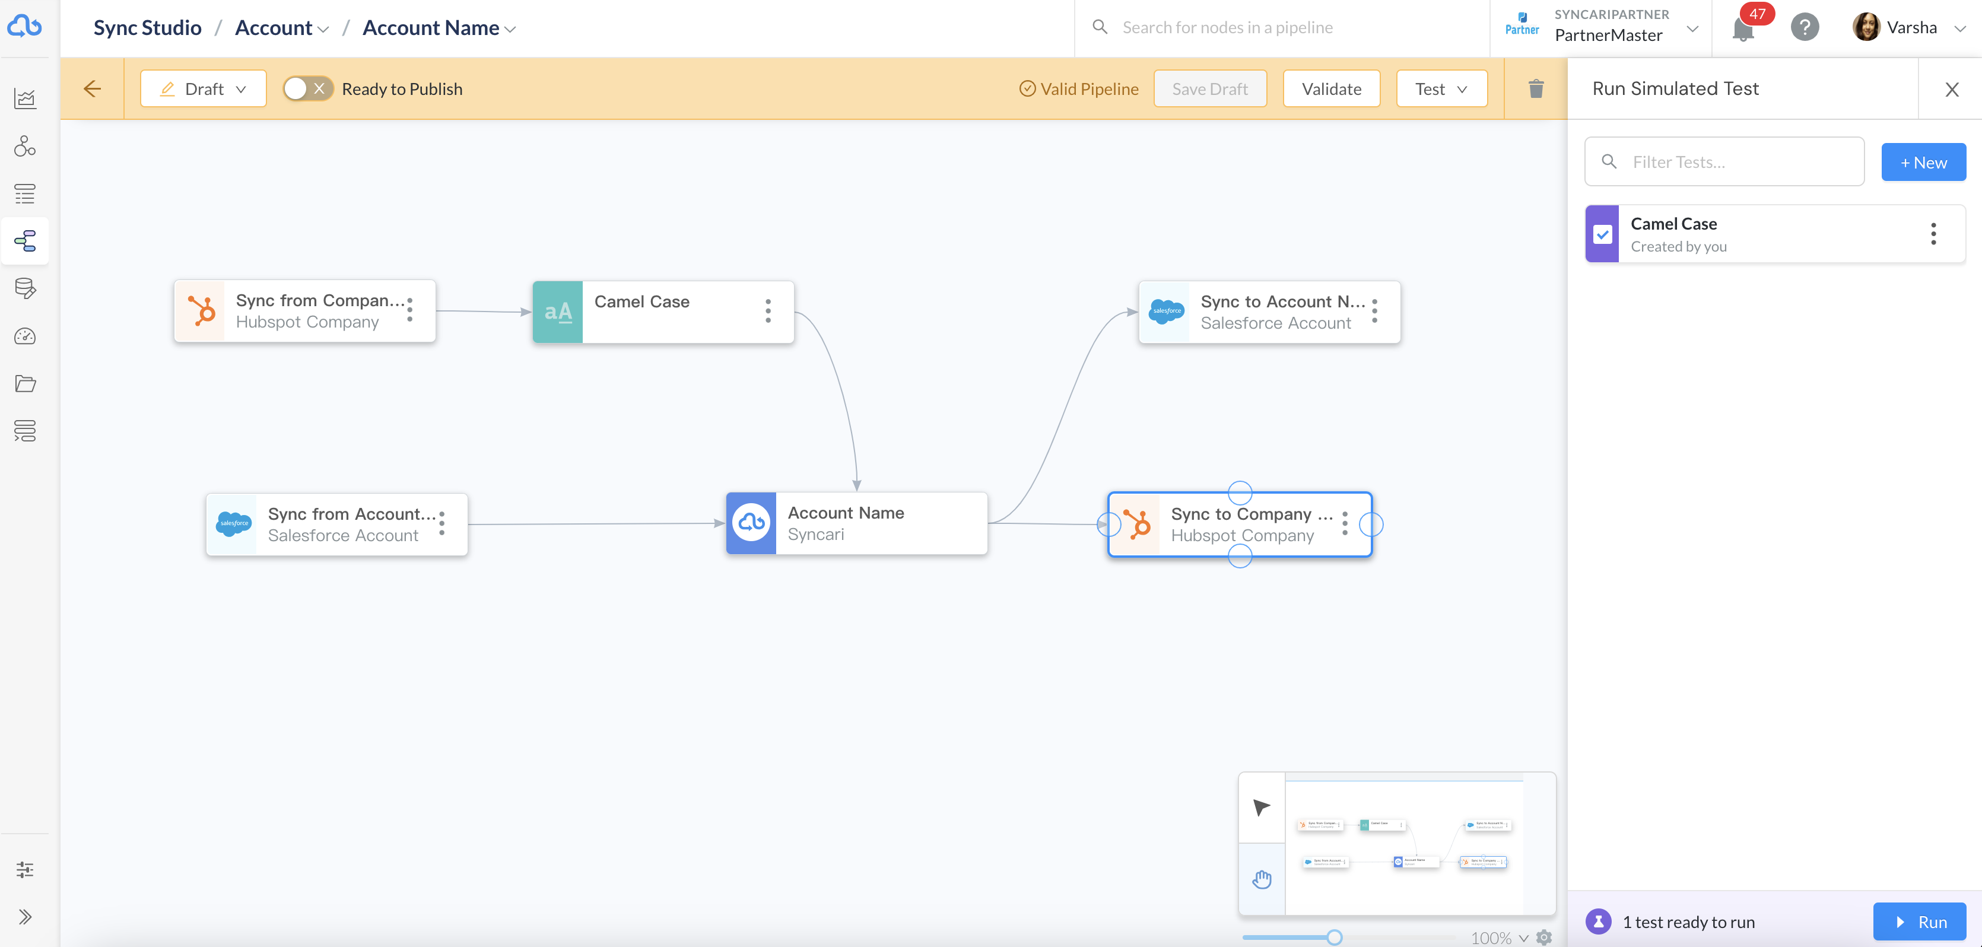
Task: Focus the Filter Tests input field
Action: (x=1724, y=161)
